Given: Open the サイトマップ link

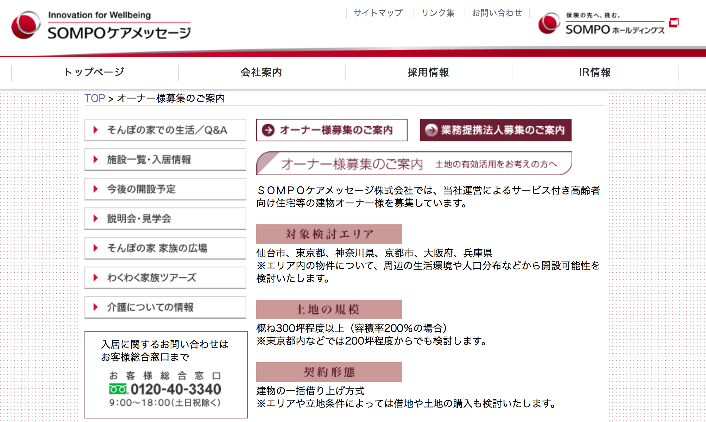Looking at the screenshot, I should (378, 13).
